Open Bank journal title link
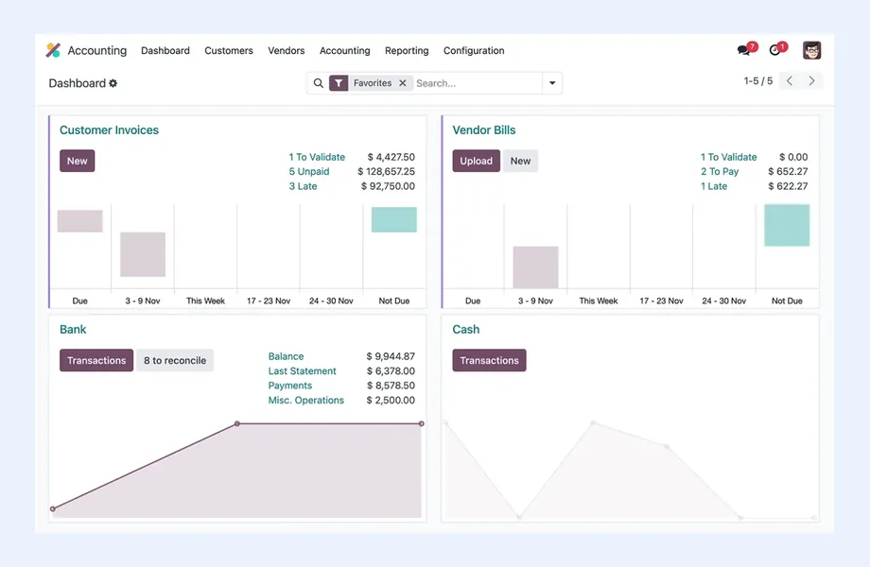 point(73,329)
